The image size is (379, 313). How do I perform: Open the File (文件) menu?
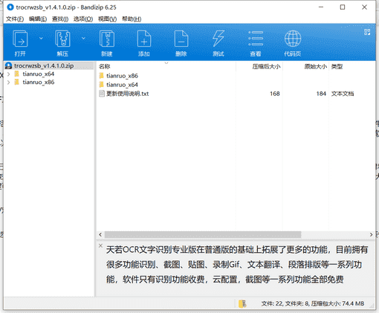pos(15,19)
